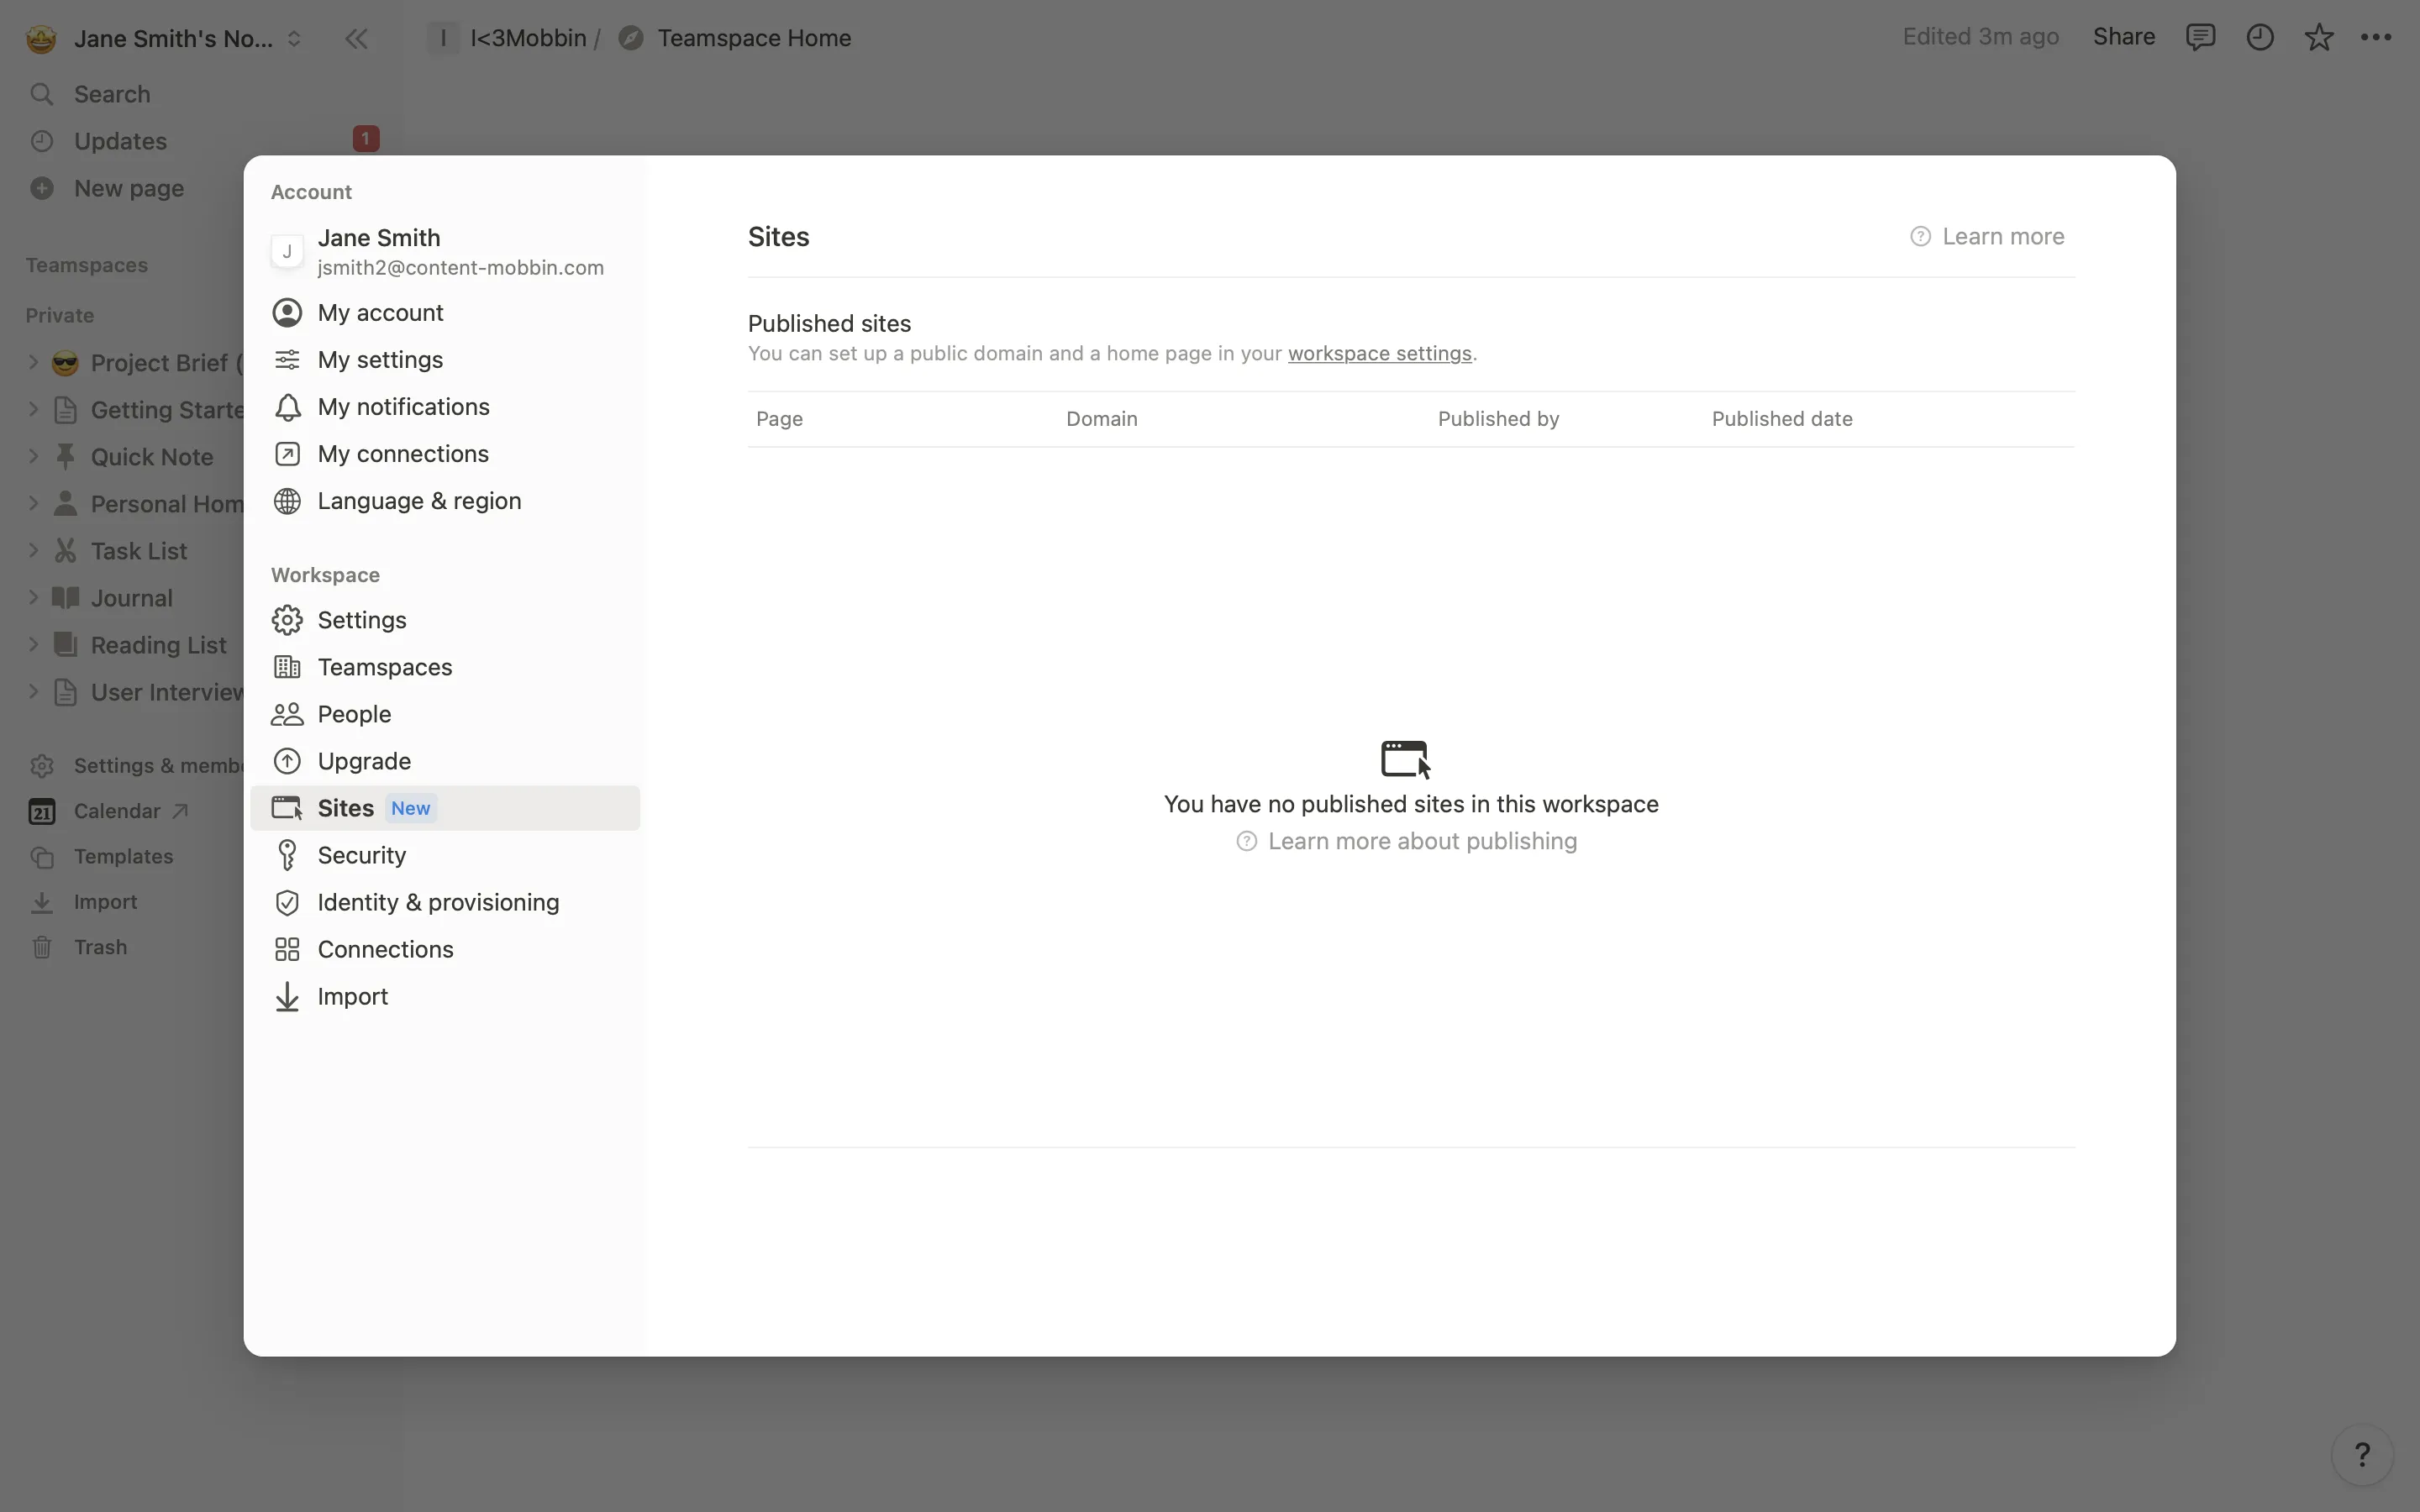Click the Security key icon
The height and width of the screenshot is (1512, 2420).
287,855
